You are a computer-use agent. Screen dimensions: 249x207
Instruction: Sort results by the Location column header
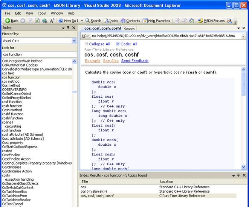pos(197,181)
